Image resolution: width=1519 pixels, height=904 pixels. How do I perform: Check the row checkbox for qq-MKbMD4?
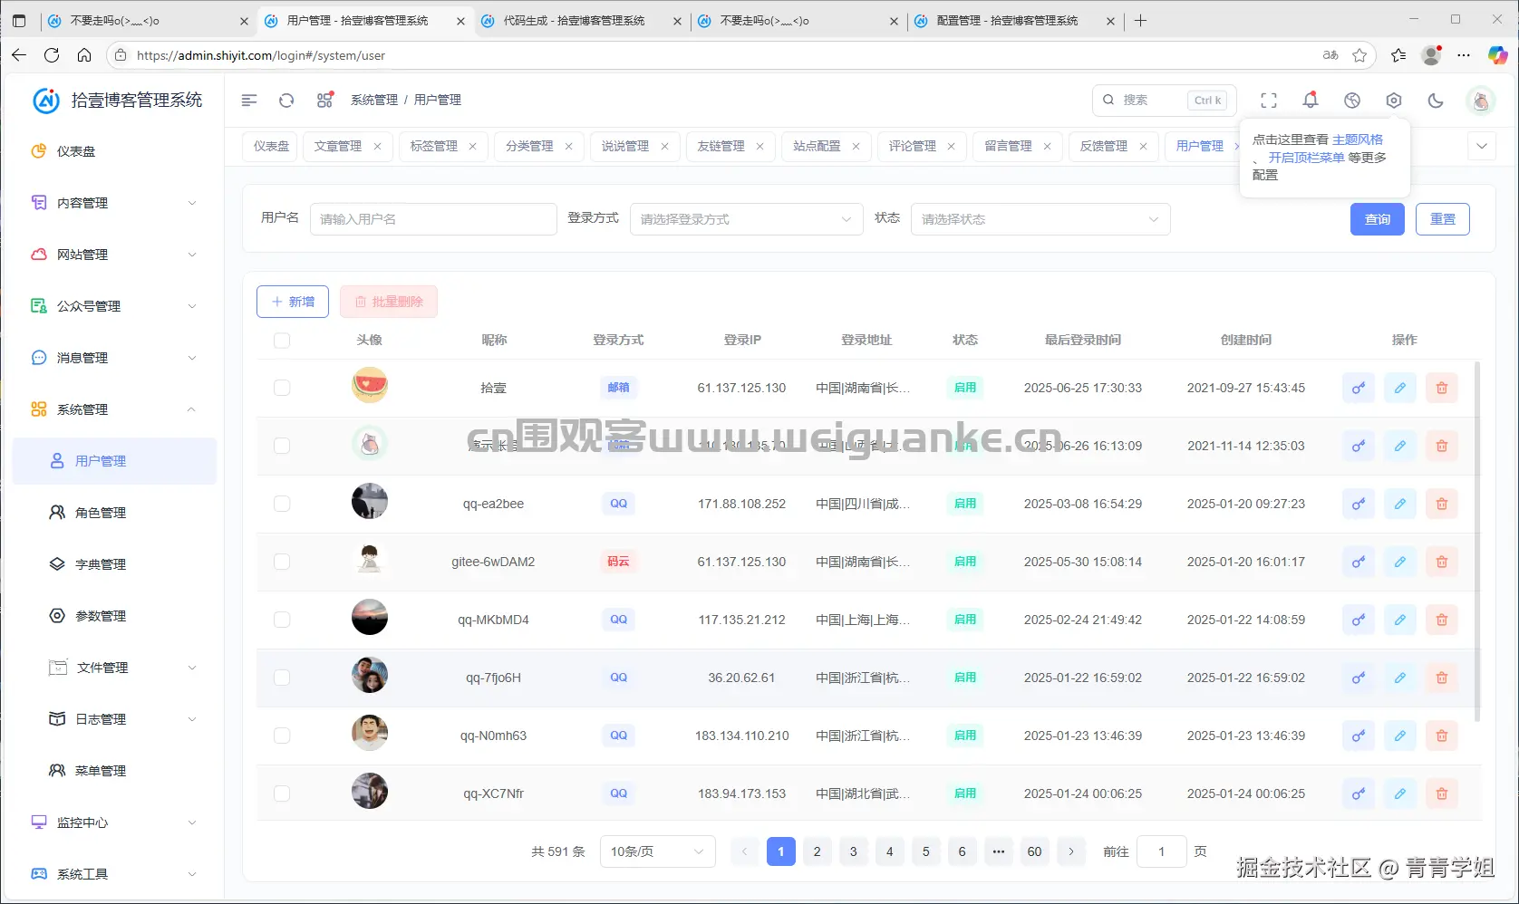point(282,620)
